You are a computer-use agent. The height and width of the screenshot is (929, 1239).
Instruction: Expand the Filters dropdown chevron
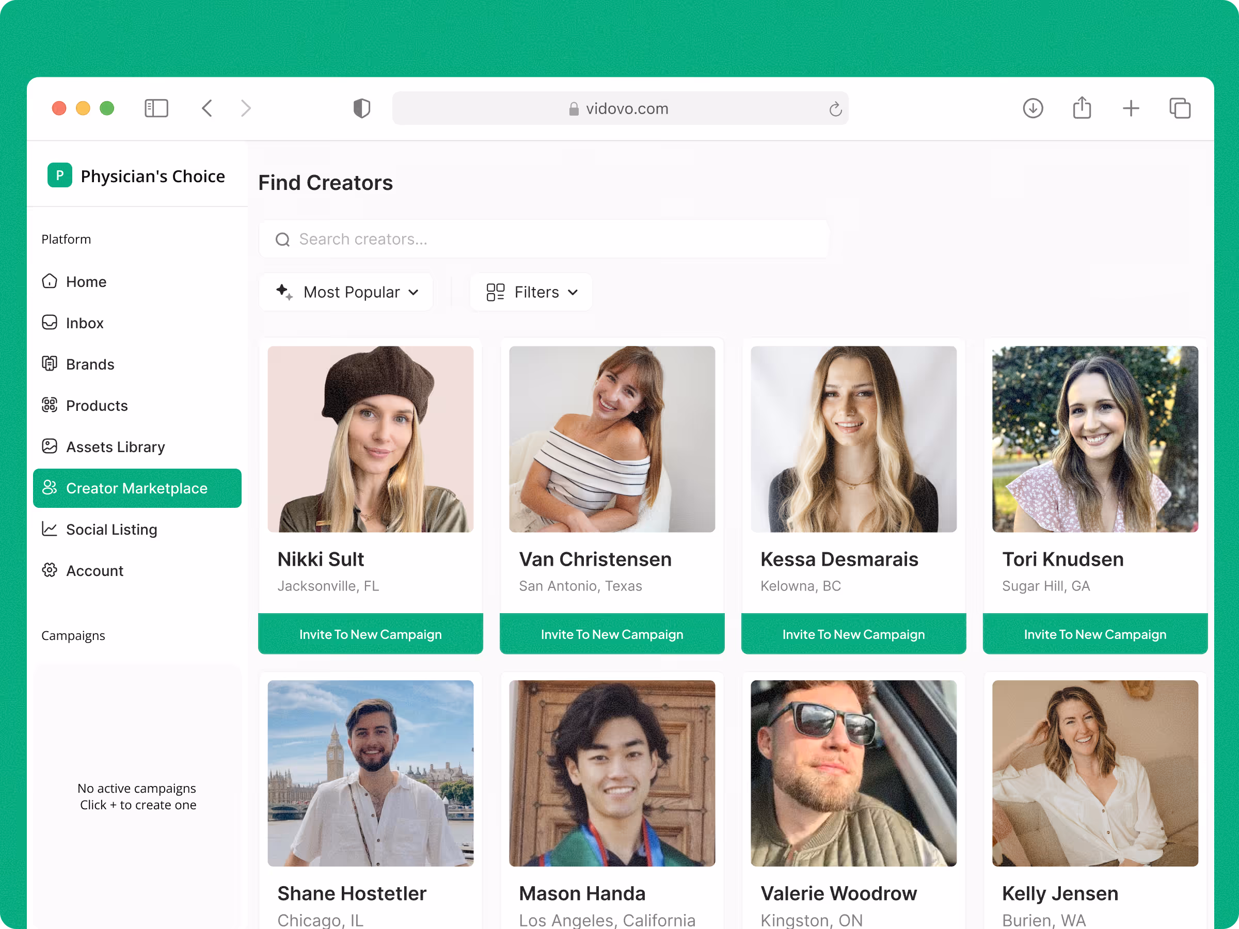pyautogui.click(x=573, y=292)
